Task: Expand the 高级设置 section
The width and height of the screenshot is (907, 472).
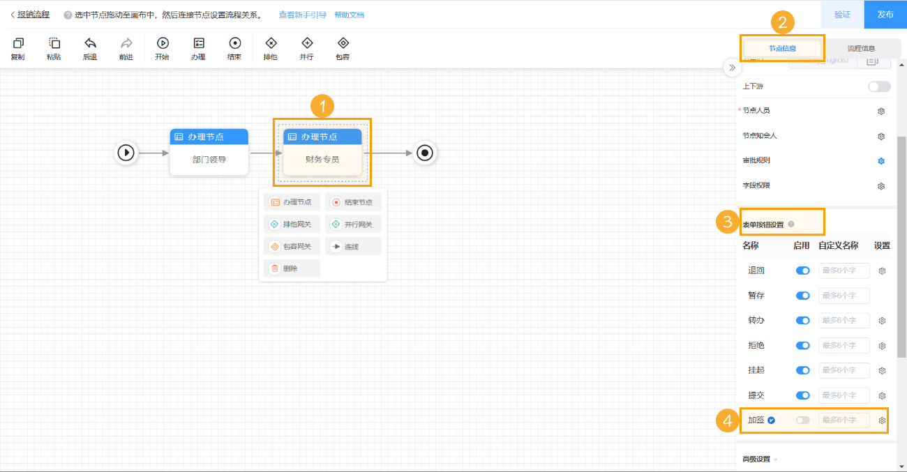Action: tap(760, 459)
